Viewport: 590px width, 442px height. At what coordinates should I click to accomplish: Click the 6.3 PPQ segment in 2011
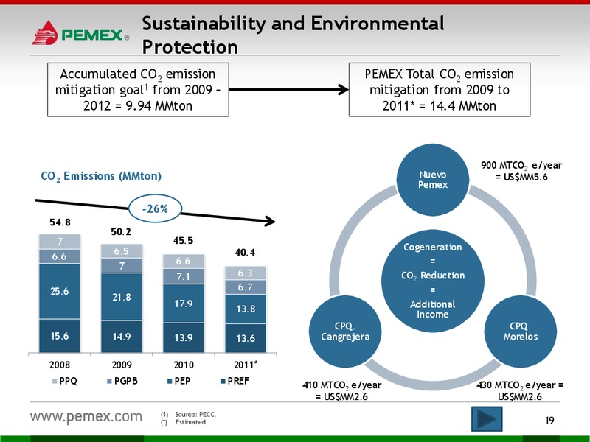tap(246, 273)
